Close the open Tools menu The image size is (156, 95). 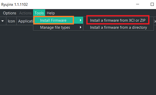pos(39,13)
